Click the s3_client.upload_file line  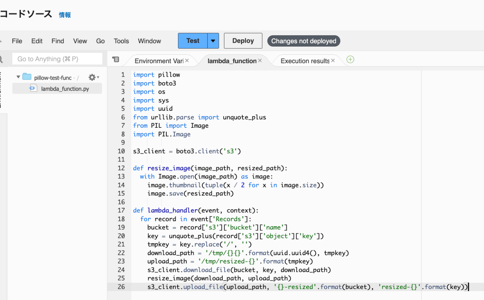[x=308, y=287]
